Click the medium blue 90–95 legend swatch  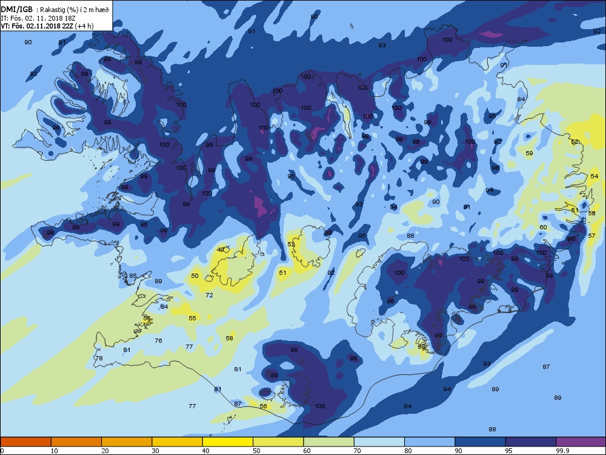[481, 442]
